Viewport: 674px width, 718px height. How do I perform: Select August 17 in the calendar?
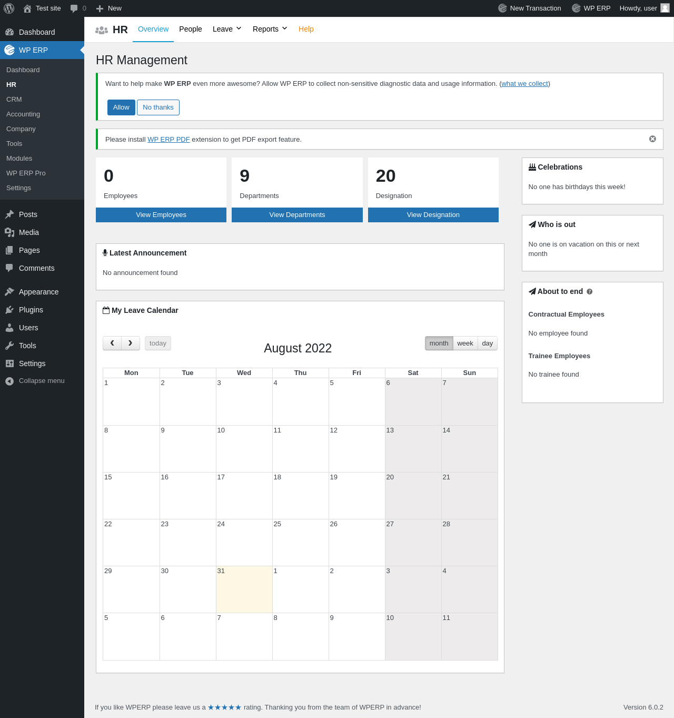click(244, 496)
